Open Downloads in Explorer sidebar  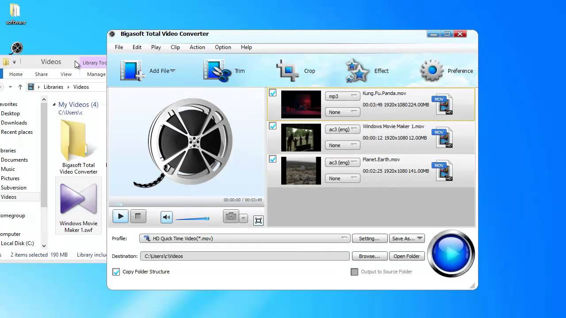(14, 123)
